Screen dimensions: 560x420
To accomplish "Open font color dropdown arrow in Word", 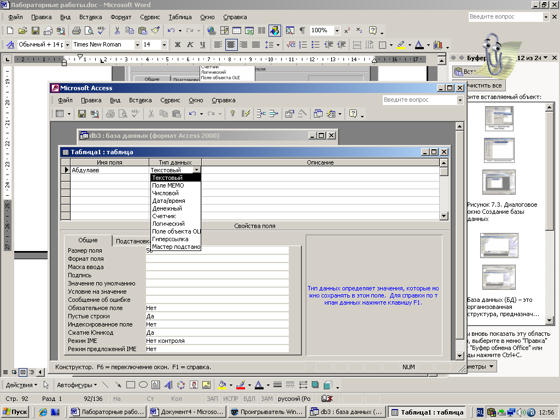I will [x=428, y=45].
